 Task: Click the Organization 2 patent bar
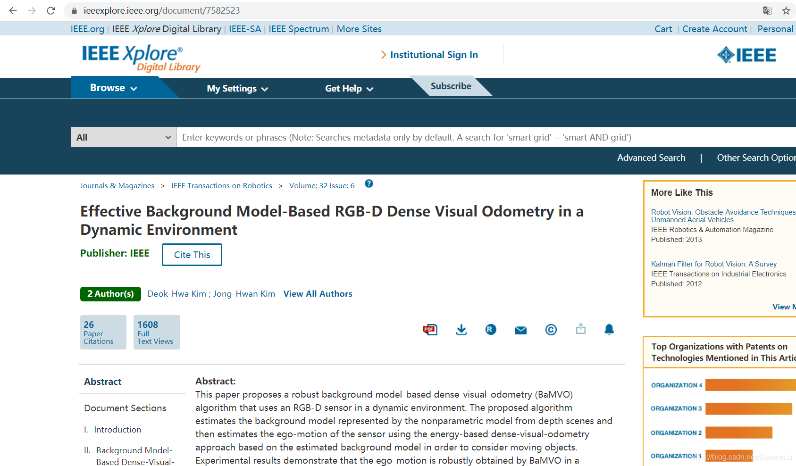tap(739, 433)
